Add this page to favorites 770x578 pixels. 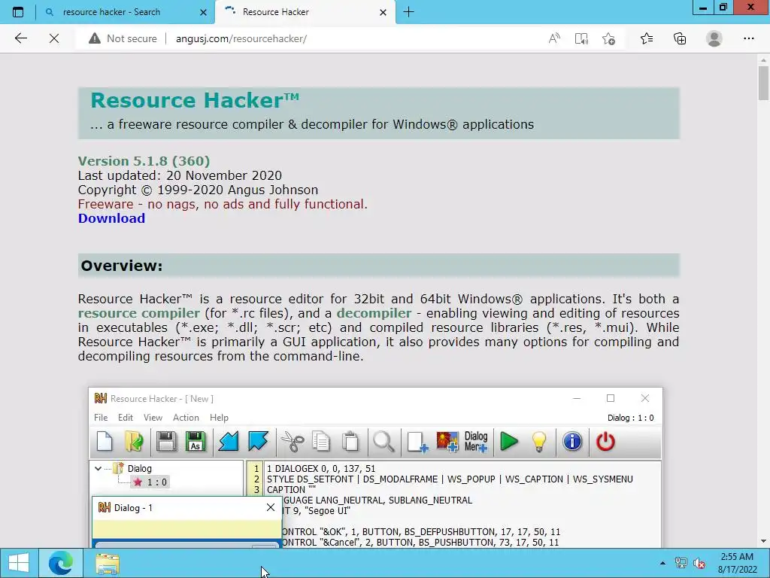(x=608, y=38)
